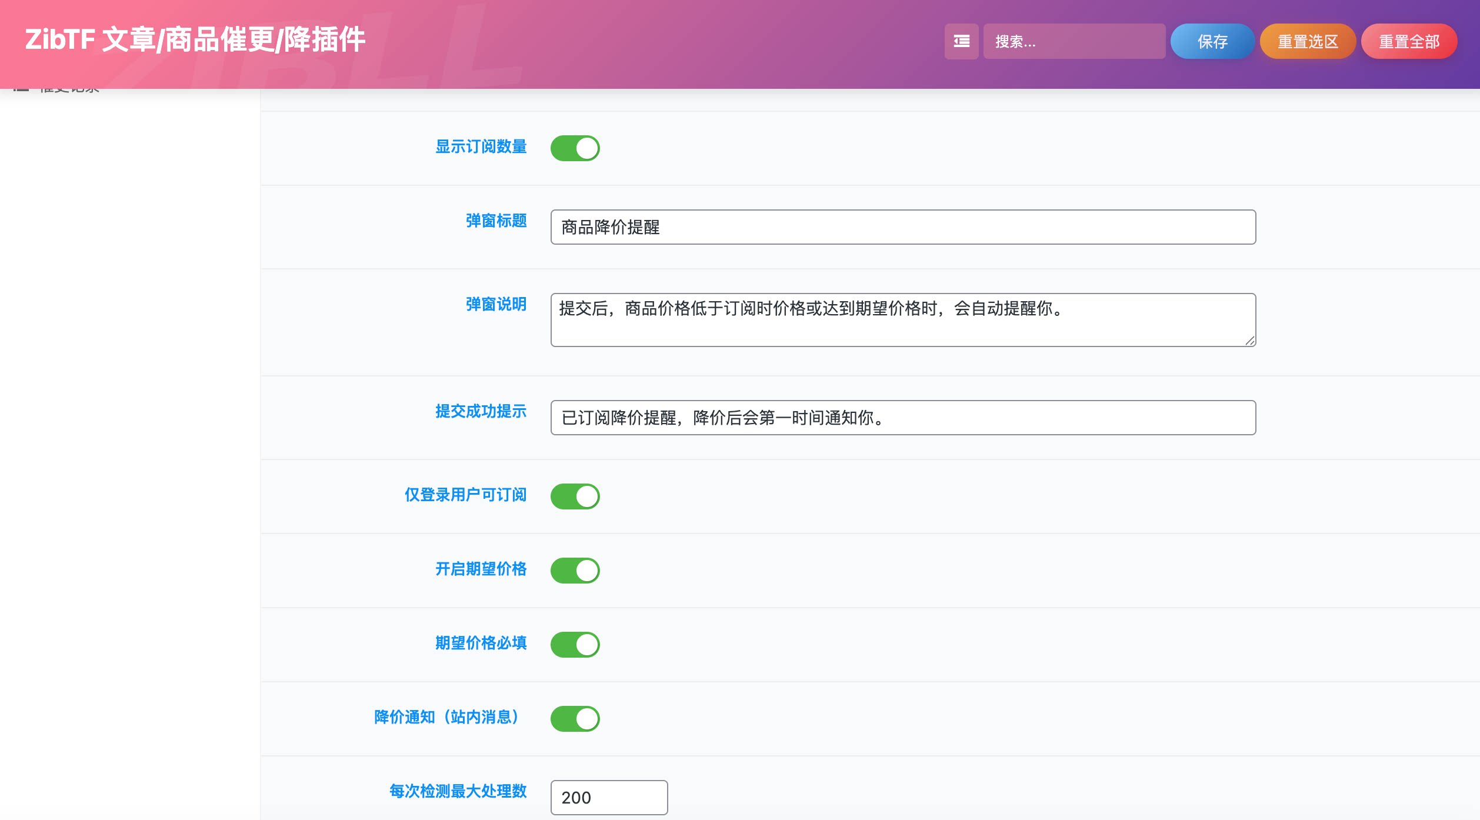Viewport: 1480px width, 820px height.
Task: Disable the 显示订阅数量 toggle
Action: (575, 148)
